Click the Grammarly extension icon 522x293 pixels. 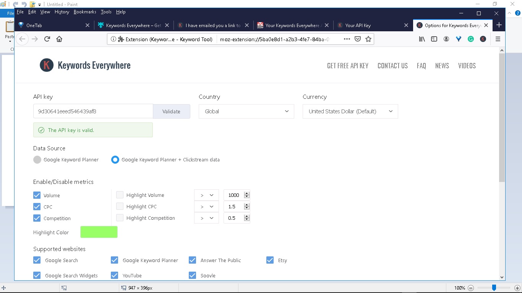tap(471, 39)
